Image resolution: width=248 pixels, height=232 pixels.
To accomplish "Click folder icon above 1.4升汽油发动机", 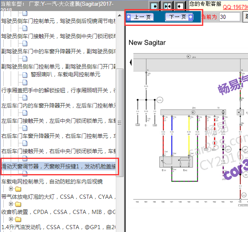I will 18,219.
